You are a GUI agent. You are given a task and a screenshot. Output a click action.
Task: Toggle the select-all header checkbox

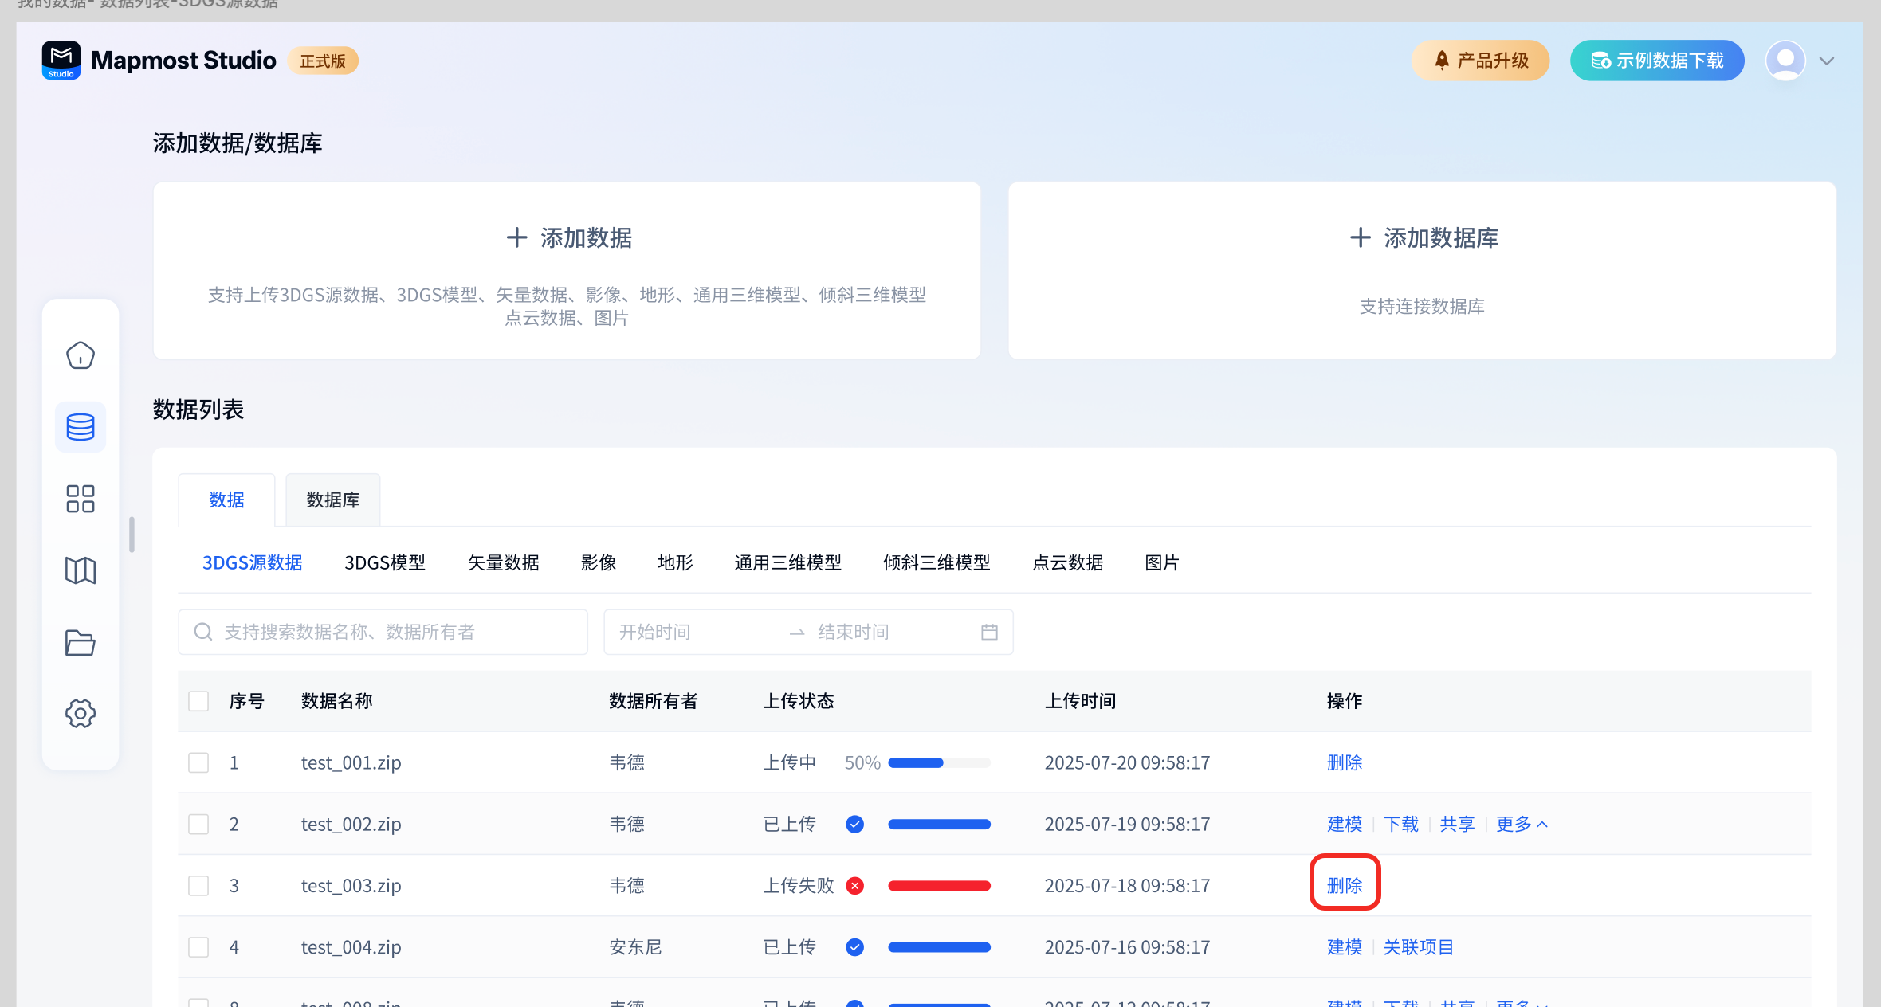(198, 701)
